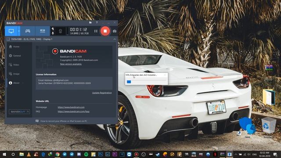281x158 pixels.
Task: Open Lightroom from taskbar
Action: pos(108,154)
